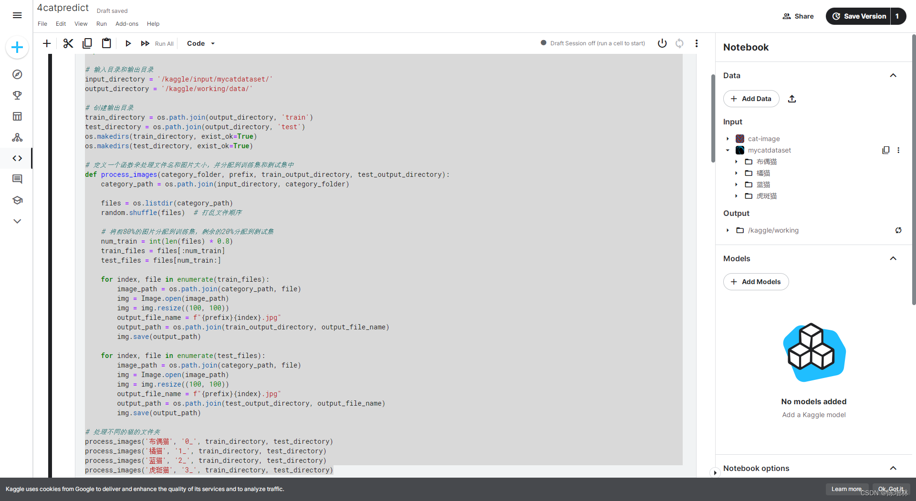916x501 pixels.
Task: Open Datasets table icon in sidebar
Action: [x=17, y=116]
